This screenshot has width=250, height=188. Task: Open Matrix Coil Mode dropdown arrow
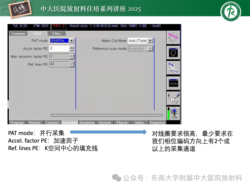[150, 41]
